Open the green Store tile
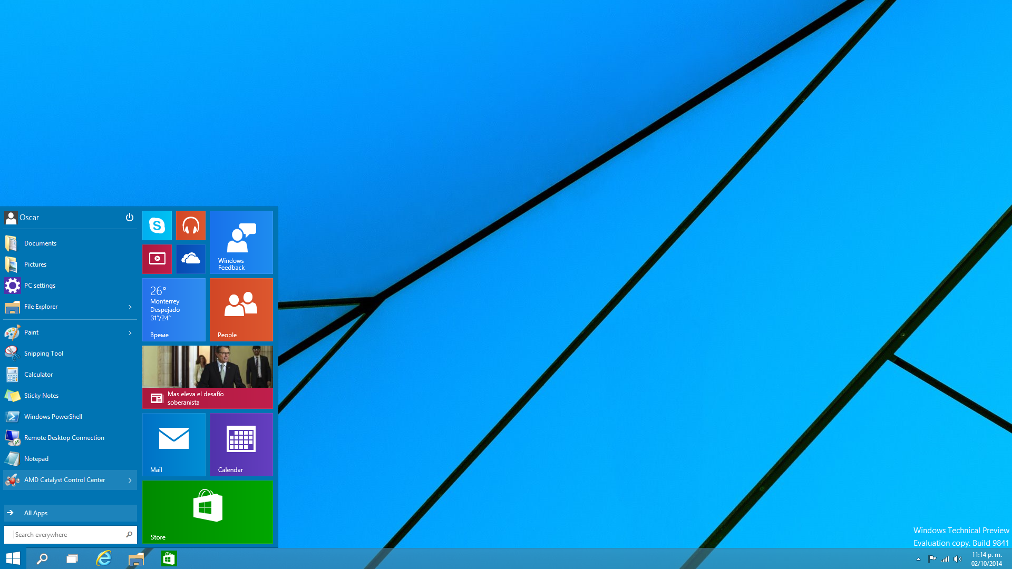Viewport: 1012px width, 569px height. [207, 512]
